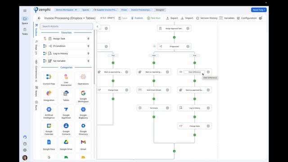Viewport: 288px width, 162px height.
Task: Open the user profile avatar
Action: coord(25,157)
